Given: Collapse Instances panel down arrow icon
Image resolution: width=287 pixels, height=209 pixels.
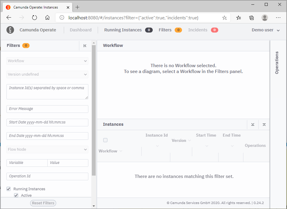Looking at the screenshot, I should tap(253, 125).
